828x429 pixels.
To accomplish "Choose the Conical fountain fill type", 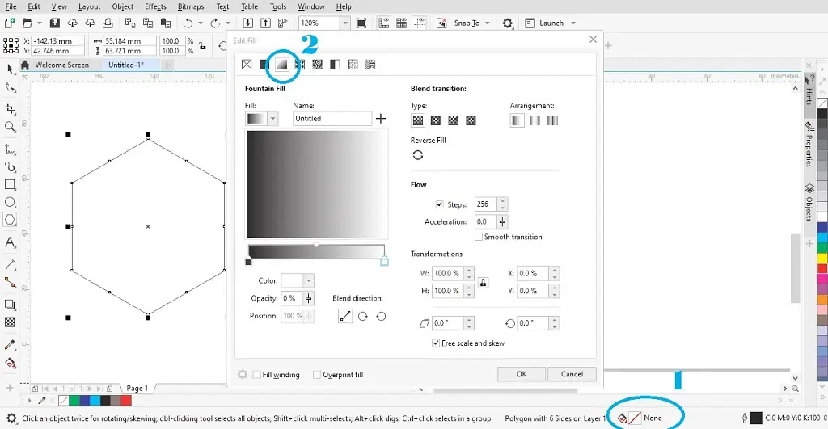I will (x=453, y=120).
